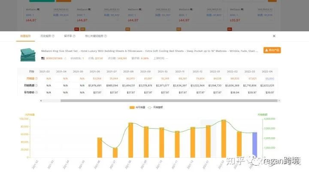Viewport: 309px width, 175px height.
Task: Open the Mellanni King Size Sheet Set title
Action: pos(150,51)
